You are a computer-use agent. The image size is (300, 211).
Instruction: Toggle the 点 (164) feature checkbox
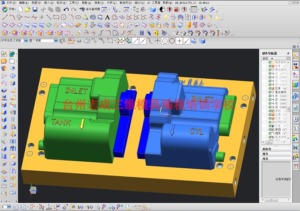tap(270, 100)
